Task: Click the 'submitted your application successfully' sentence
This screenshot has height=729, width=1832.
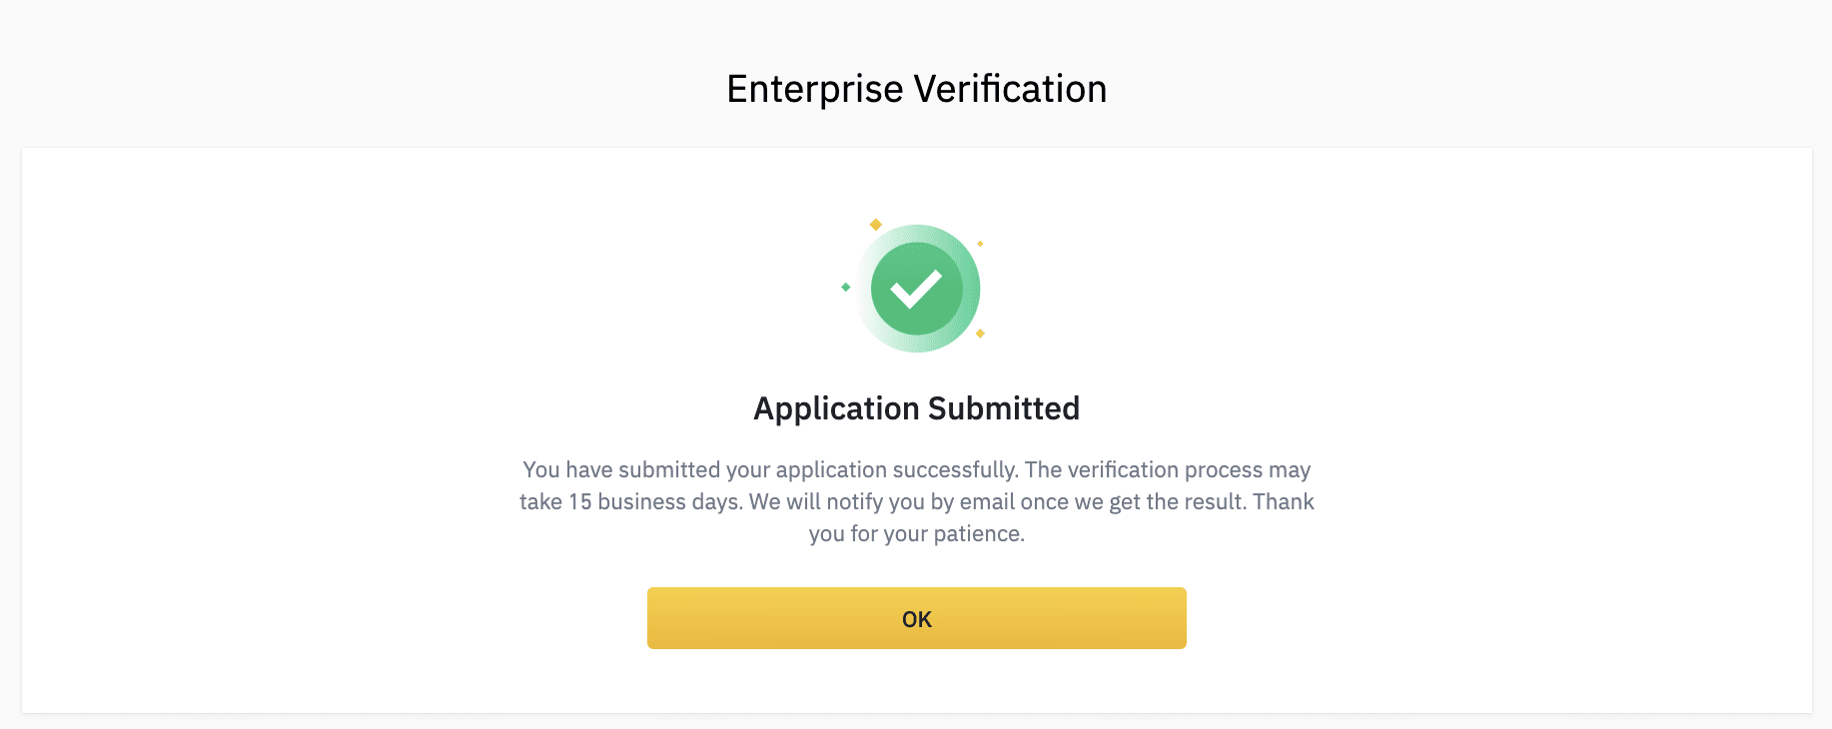Action: (818, 469)
